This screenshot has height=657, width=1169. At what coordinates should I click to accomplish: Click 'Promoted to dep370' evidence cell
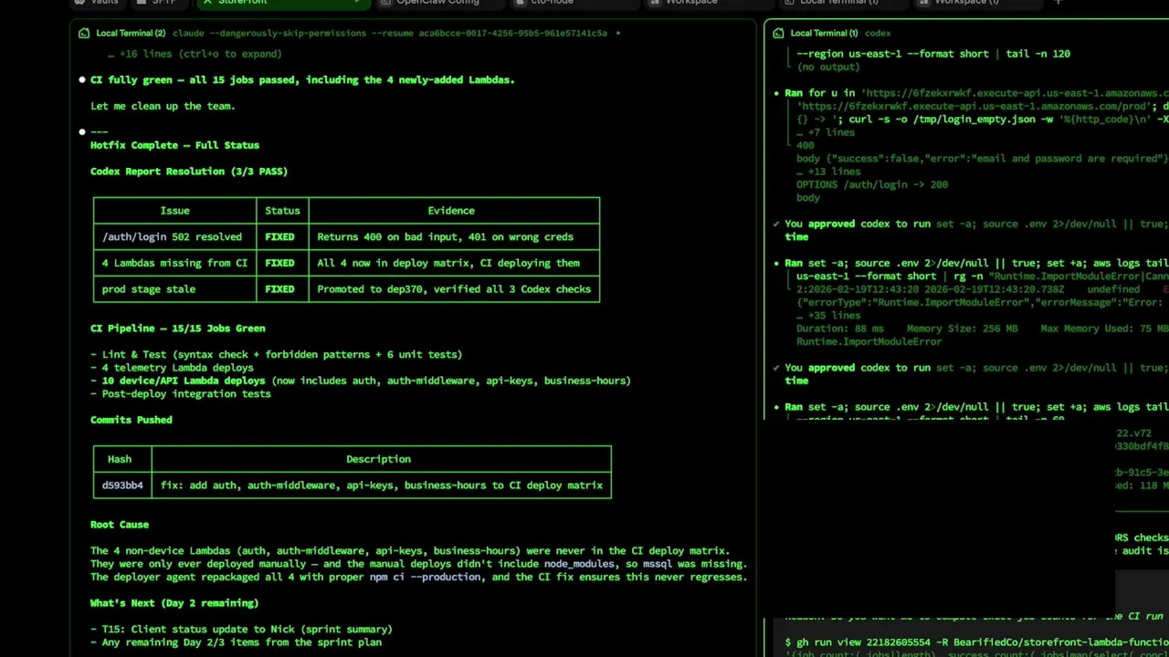[x=454, y=289]
